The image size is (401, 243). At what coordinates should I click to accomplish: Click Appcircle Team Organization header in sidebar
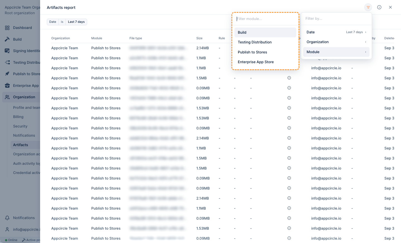point(22,8)
